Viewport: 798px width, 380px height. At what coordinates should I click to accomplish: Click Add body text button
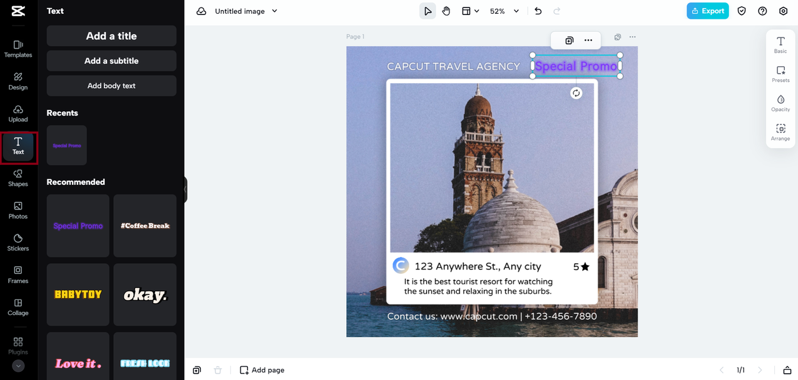[111, 86]
